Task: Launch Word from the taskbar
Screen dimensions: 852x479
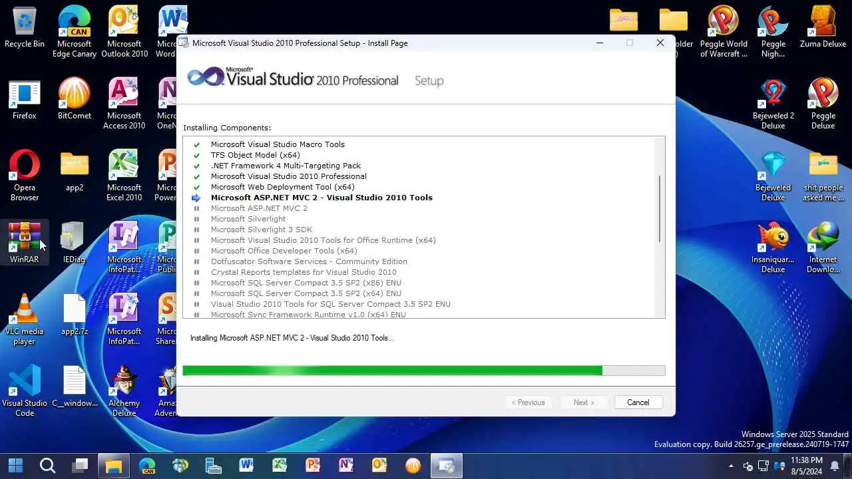Action: pyautogui.click(x=246, y=465)
